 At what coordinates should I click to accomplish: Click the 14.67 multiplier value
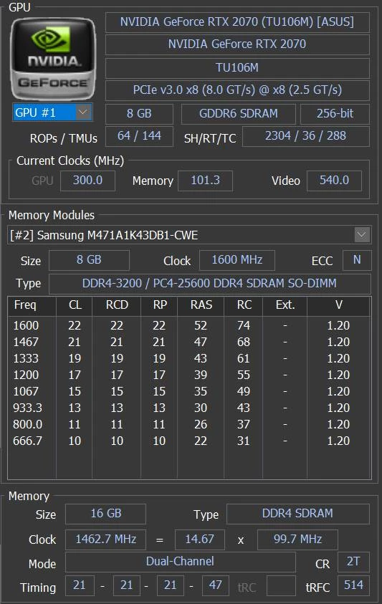pyautogui.click(x=199, y=540)
